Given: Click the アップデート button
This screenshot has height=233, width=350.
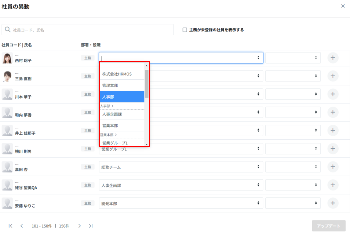Looking at the screenshot, I should coord(328,226).
